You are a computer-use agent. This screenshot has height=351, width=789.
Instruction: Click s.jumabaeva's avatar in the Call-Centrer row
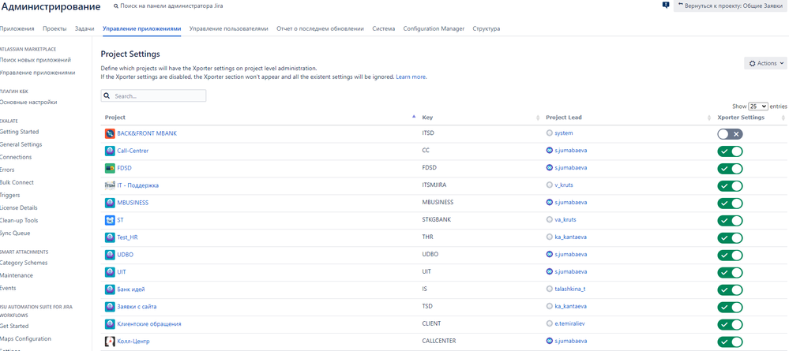[x=549, y=151]
